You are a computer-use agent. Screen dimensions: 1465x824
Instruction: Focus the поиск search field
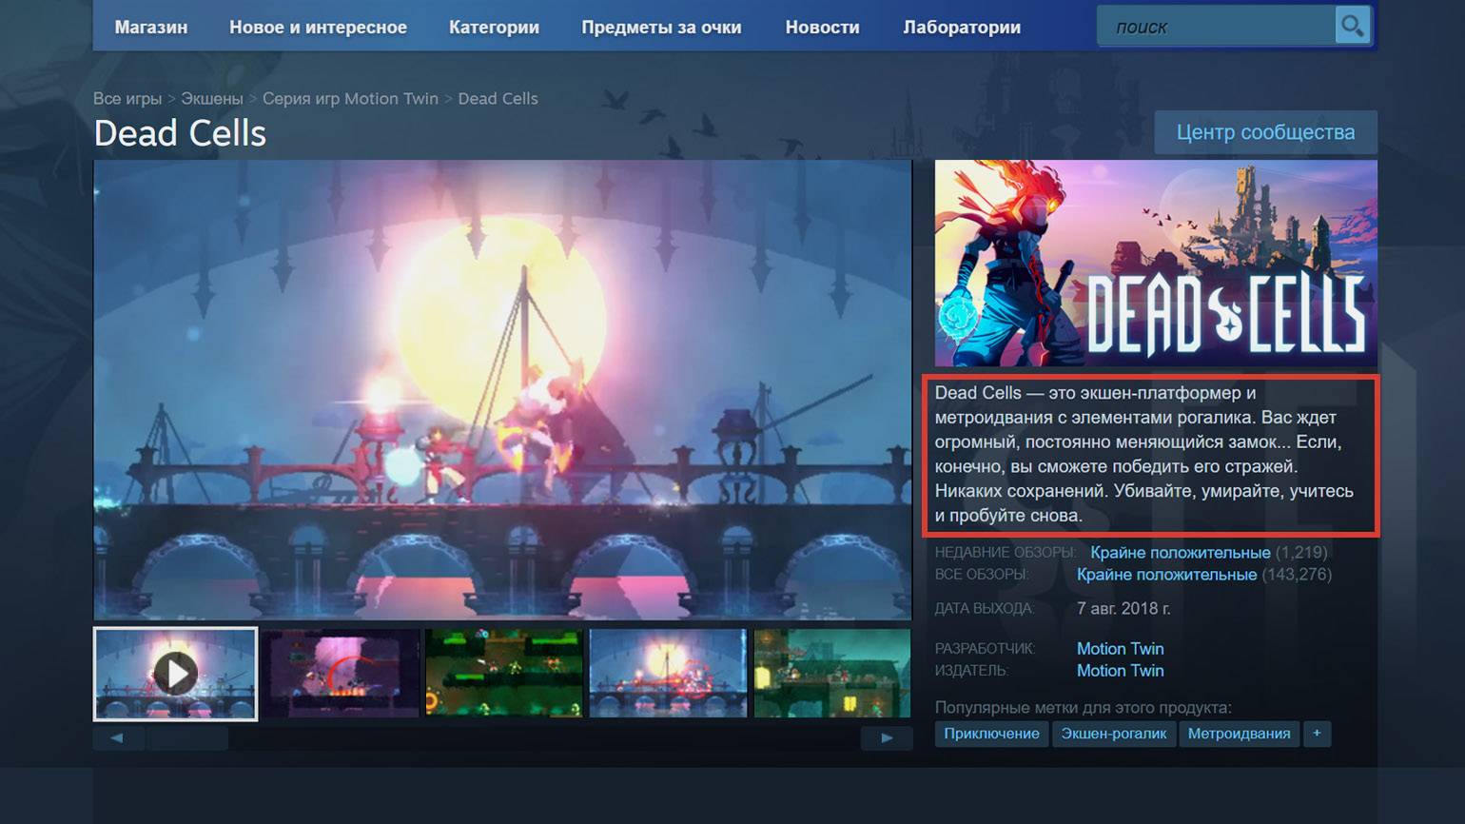pyautogui.click(x=1216, y=27)
